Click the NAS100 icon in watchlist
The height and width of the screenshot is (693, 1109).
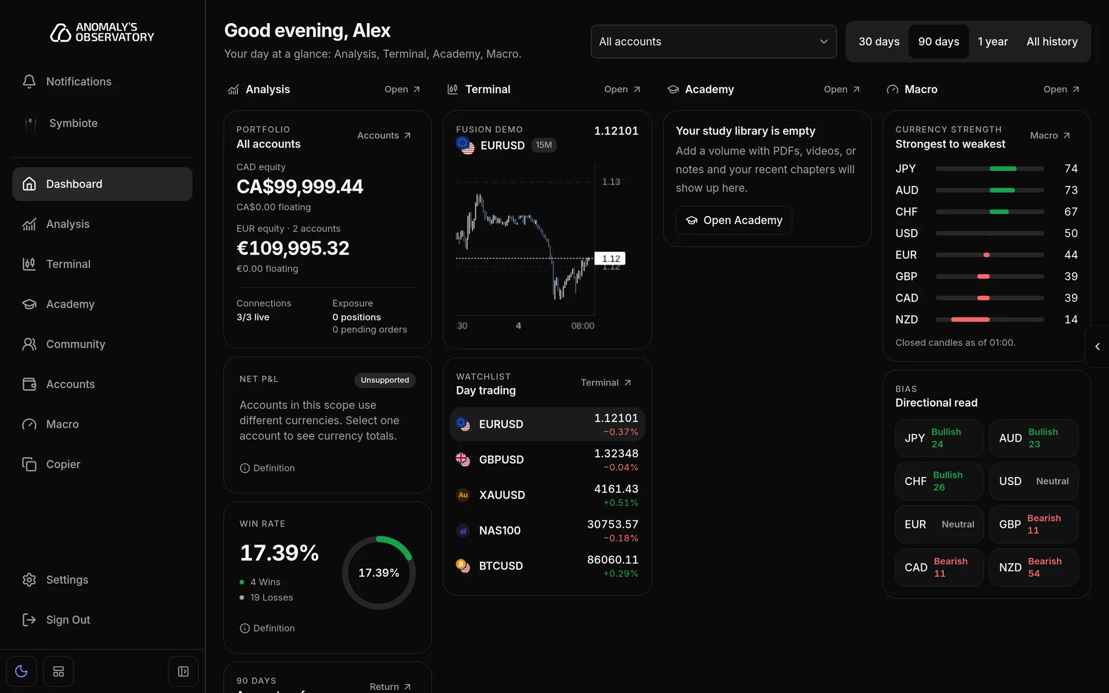point(463,531)
